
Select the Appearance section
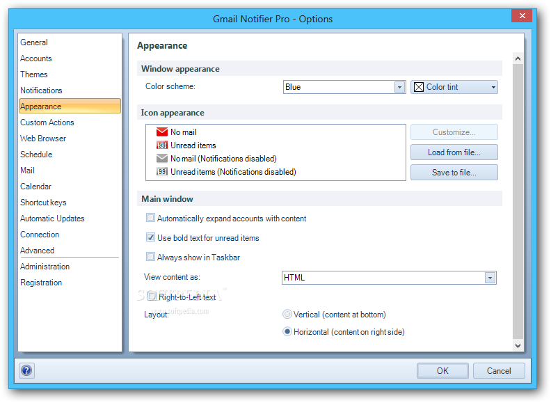click(x=70, y=106)
